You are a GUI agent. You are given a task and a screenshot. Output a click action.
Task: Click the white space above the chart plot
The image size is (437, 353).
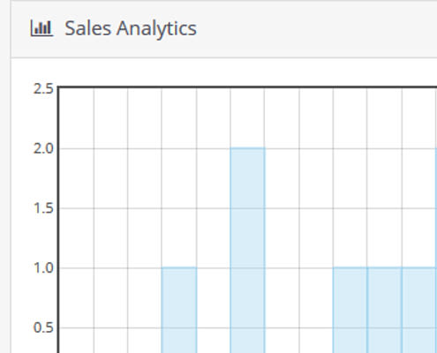click(223, 71)
